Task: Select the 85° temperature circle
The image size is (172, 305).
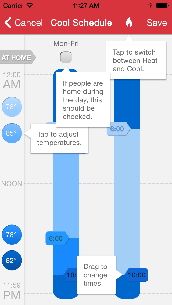Action: tap(12, 133)
